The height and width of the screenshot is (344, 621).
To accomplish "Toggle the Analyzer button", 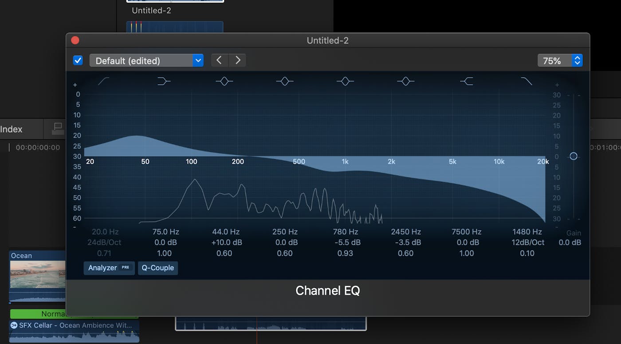I will pyautogui.click(x=109, y=268).
